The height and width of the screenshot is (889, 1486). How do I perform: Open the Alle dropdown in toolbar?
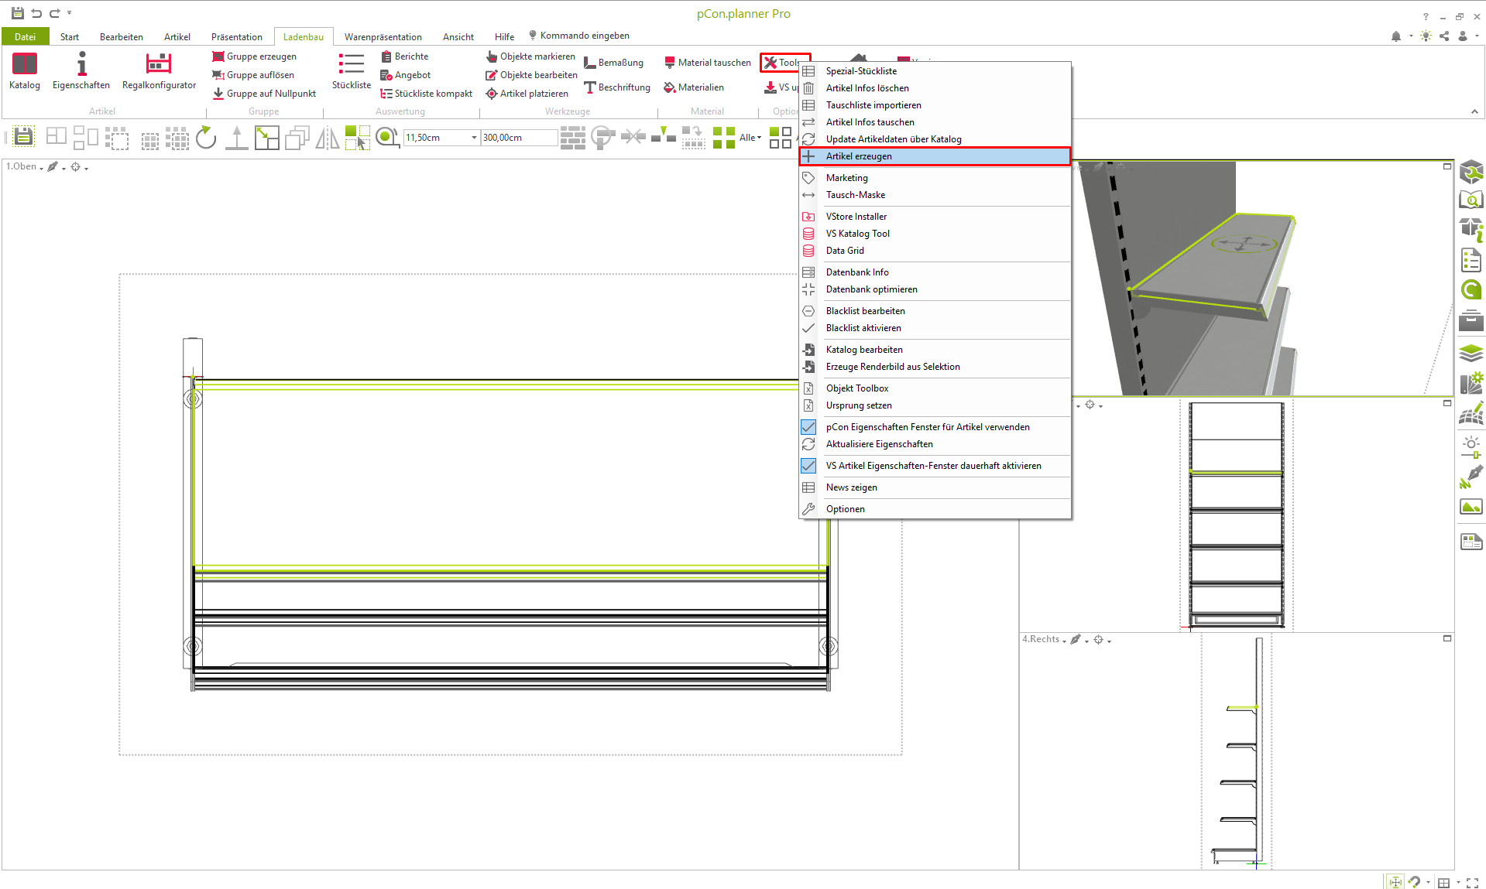tap(750, 138)
